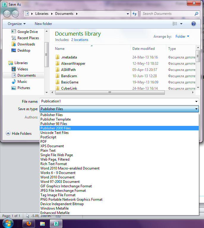
Task: Choose XPS Document option
Action: click(x=119, y=146)
